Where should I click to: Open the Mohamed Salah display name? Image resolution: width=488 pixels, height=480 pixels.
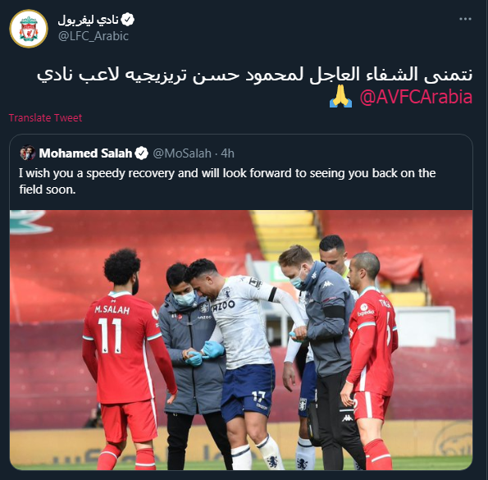(x=85, y=153)
